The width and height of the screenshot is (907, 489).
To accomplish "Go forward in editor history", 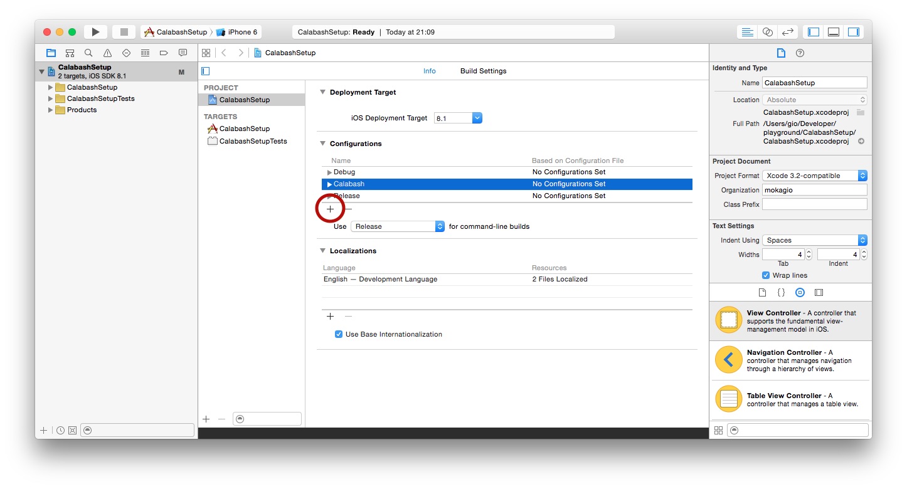I will click(x=241, y=53).
